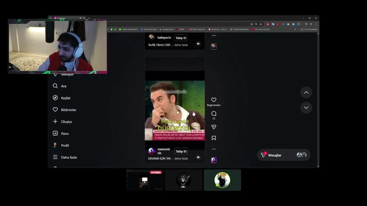This screenshot has height=206, width=367.
Task: Open audio thumbnail of memoviz reel
Action: 214,160
